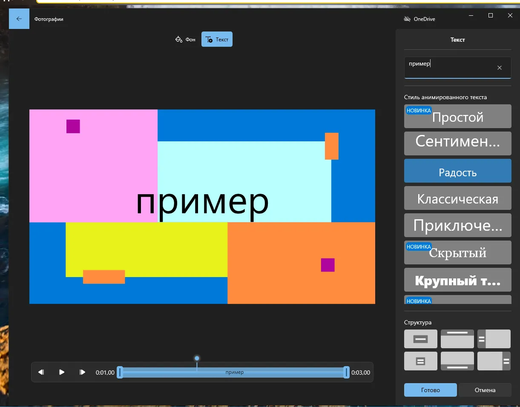Switch to the Текст tab
The height and width of the screenshot is (407, 520).
point(217,40)
